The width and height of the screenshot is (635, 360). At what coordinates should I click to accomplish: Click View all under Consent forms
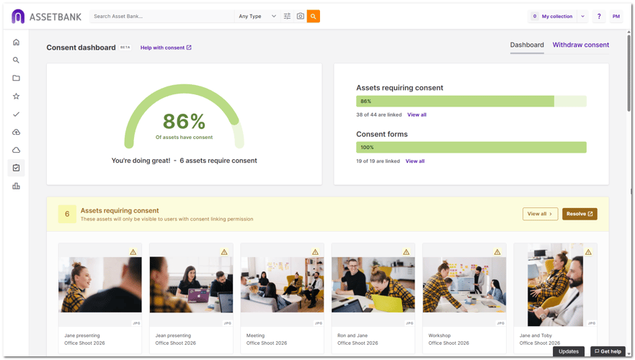[415, 161]
